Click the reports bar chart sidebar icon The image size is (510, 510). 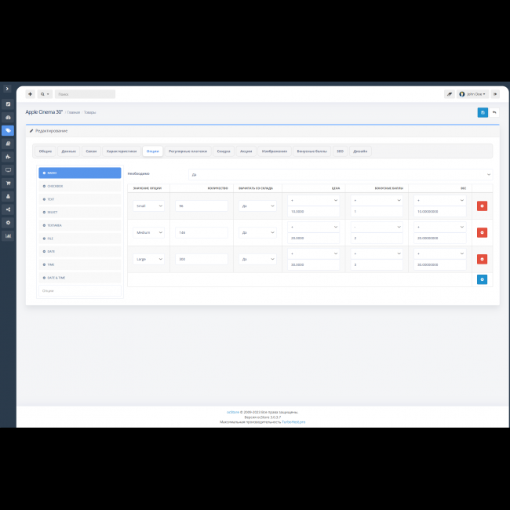pyautogui.click(x=8, y=235)
